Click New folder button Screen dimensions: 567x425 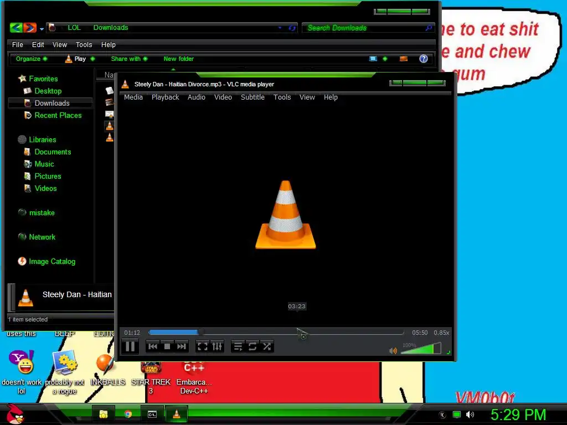pos(179,59)
